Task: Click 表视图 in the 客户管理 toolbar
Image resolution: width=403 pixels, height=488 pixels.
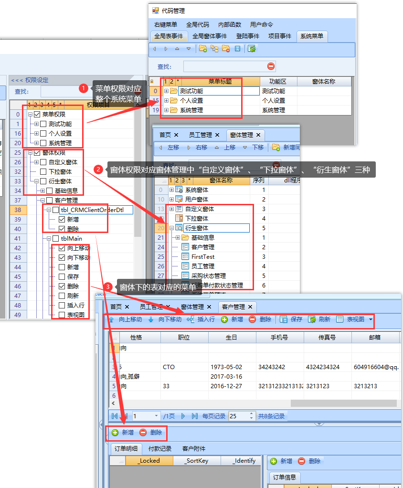Action: [350, 319]
